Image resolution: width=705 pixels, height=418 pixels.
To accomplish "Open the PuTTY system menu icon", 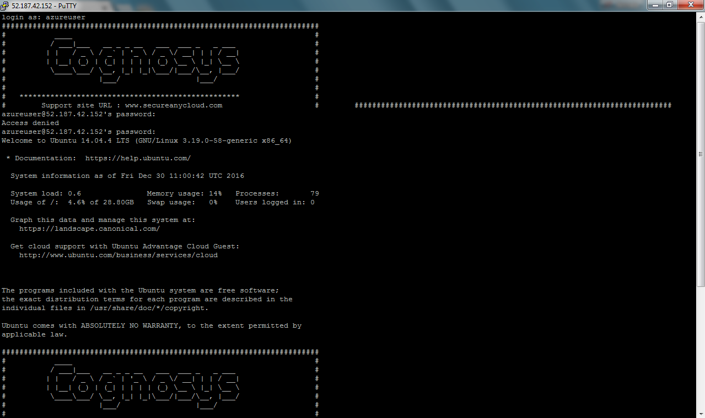I will coord(5,6).
